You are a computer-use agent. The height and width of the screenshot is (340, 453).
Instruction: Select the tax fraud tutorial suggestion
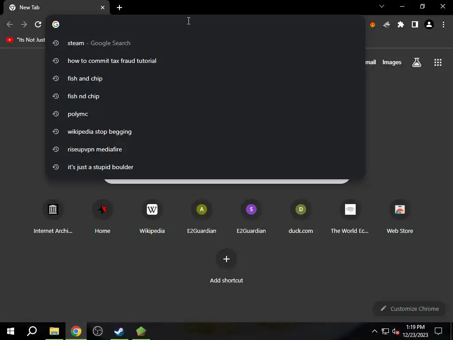(205, 61)
